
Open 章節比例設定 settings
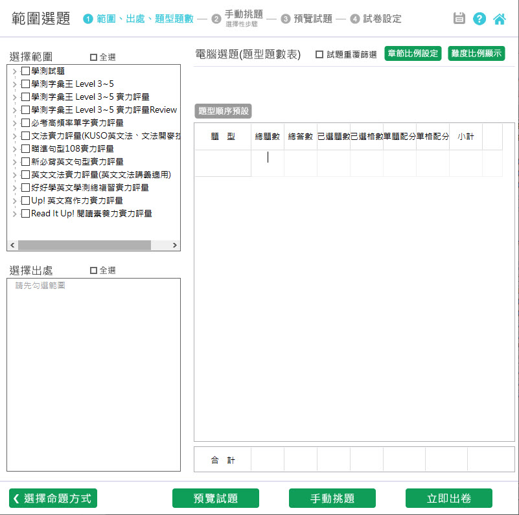coord(413,53)
